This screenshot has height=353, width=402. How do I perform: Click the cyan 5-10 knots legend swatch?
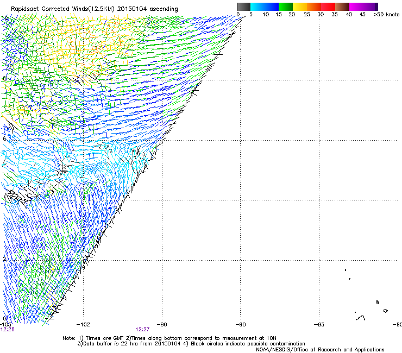[x=257, y=7]
